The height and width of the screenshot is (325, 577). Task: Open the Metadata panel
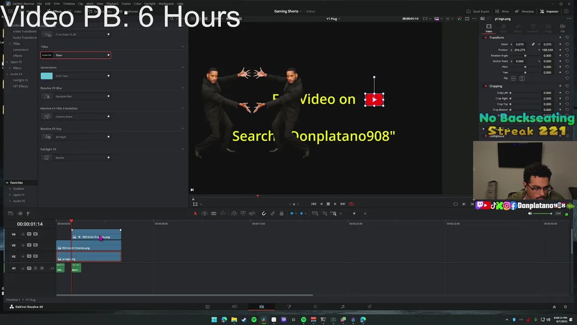click(x=525, y=11)
